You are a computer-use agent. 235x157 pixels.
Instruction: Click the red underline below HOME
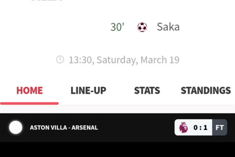(x=29, y=103)
